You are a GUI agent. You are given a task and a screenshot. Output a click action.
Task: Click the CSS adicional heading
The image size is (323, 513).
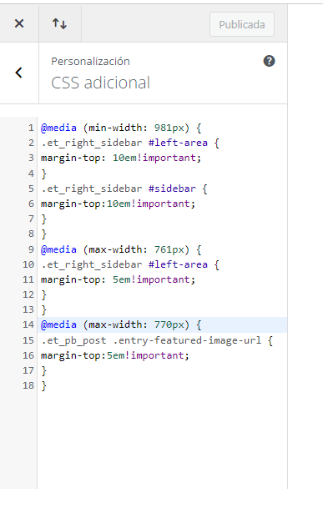[x=100, y=83]
